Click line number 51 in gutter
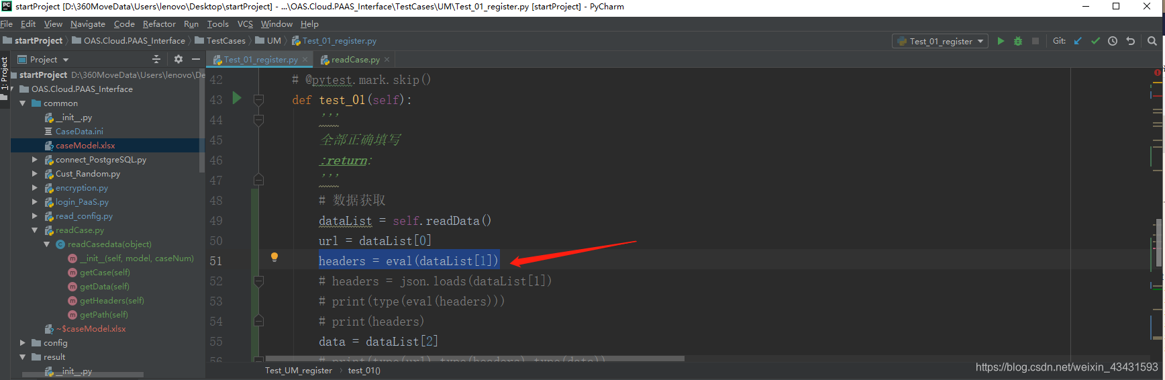The width and height of the screenshot is (1165, 380). pos(216,261)
